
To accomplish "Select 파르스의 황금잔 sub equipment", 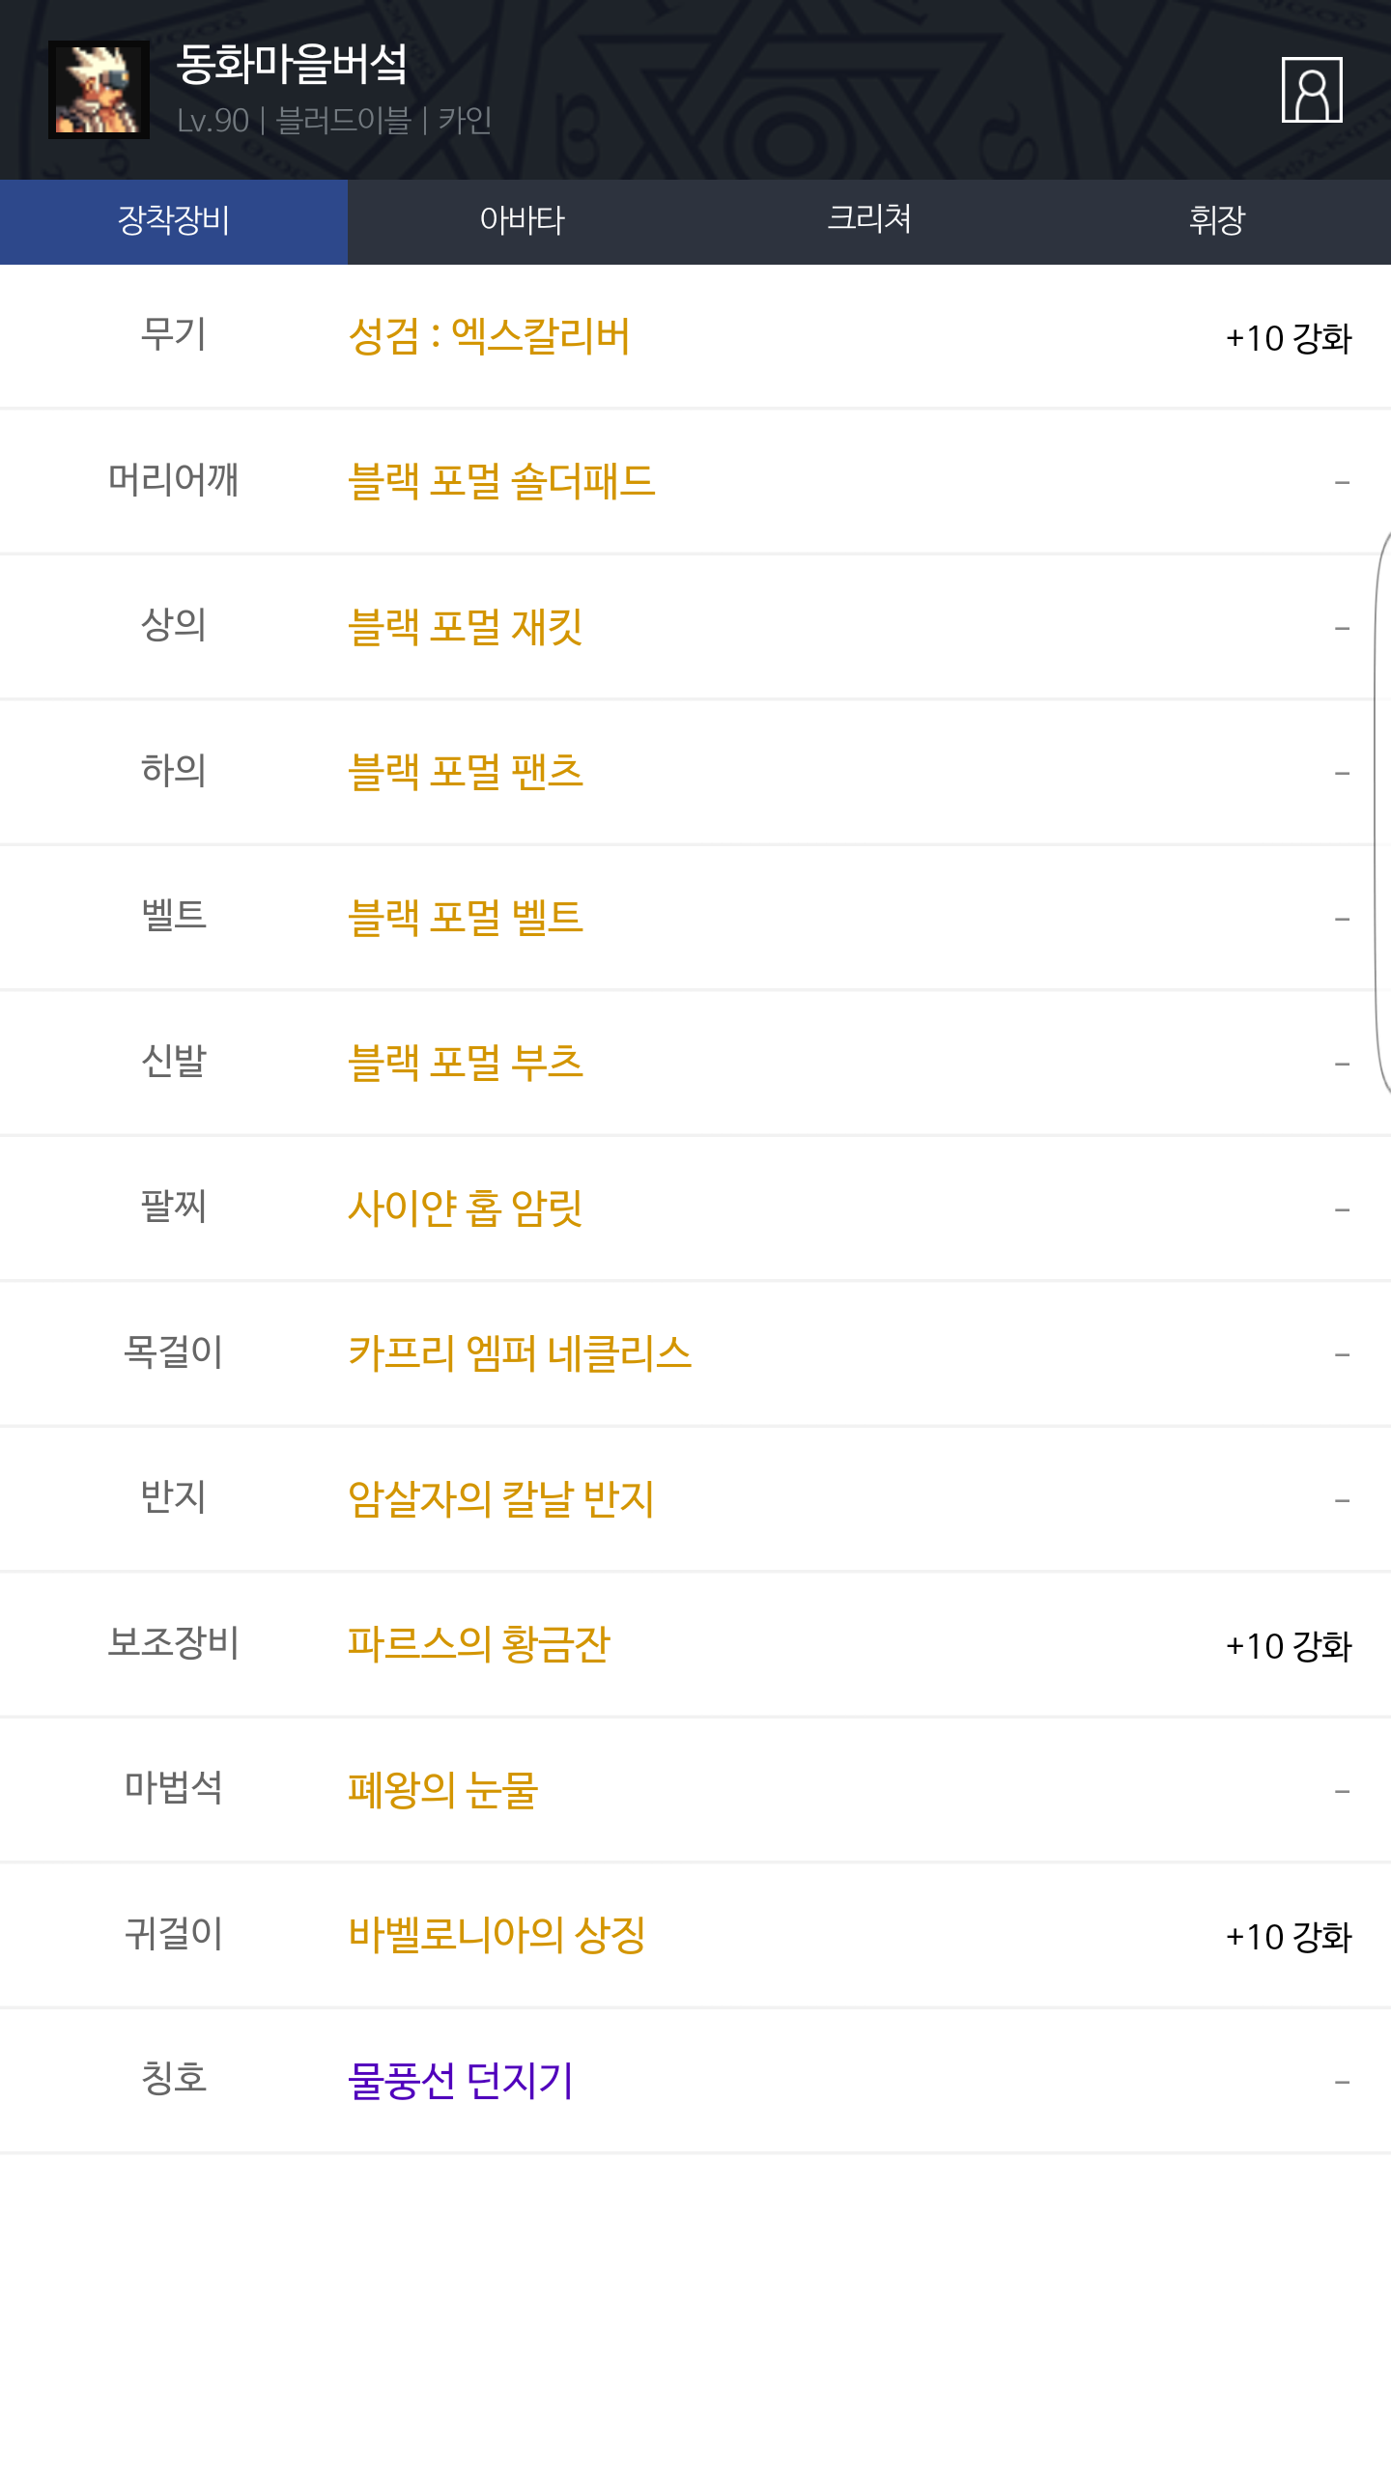I will click(x=479, y=1644).
